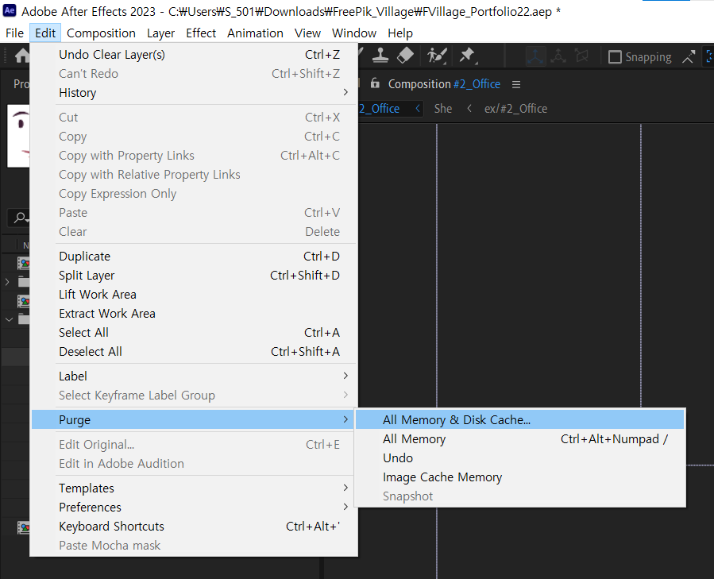Purge All Memory & Disk Cache
714x579 pixels.
[519, 419]
